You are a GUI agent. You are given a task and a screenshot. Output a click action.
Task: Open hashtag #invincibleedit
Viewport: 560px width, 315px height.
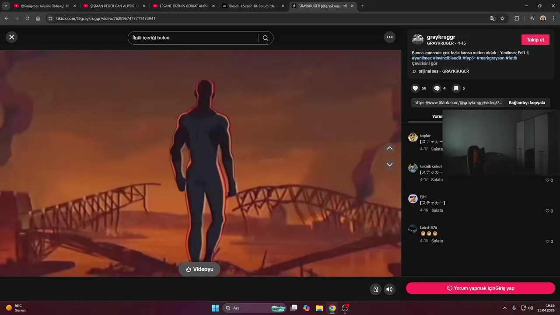point(447,58)
